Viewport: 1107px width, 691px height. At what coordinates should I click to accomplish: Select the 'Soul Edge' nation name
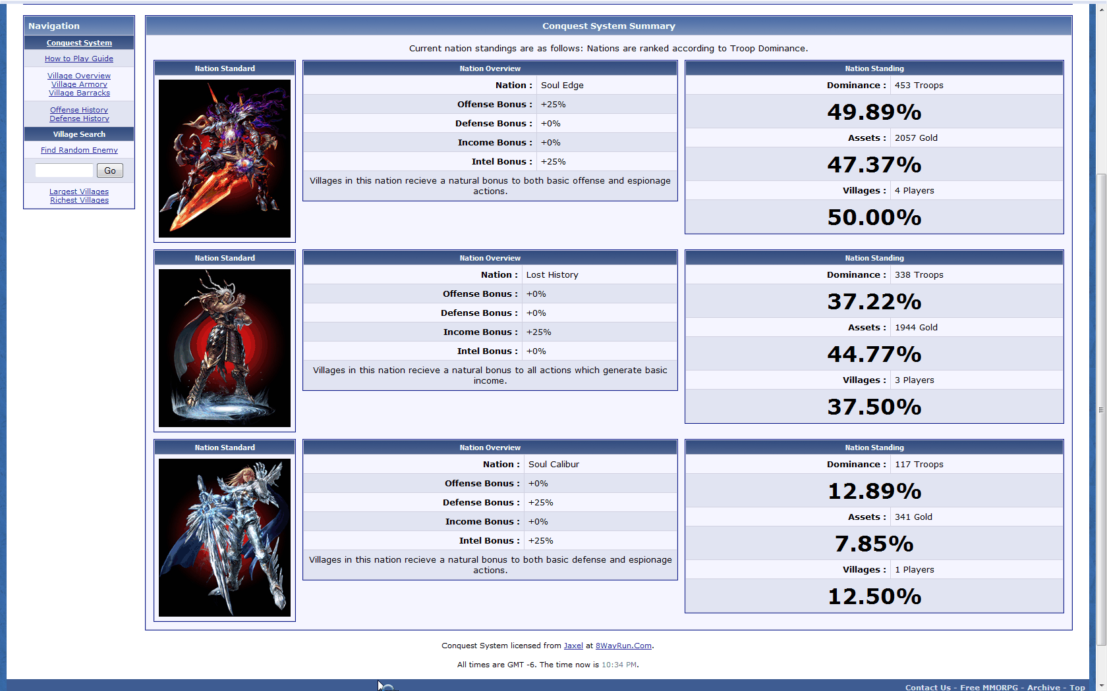tap(562, 85)
